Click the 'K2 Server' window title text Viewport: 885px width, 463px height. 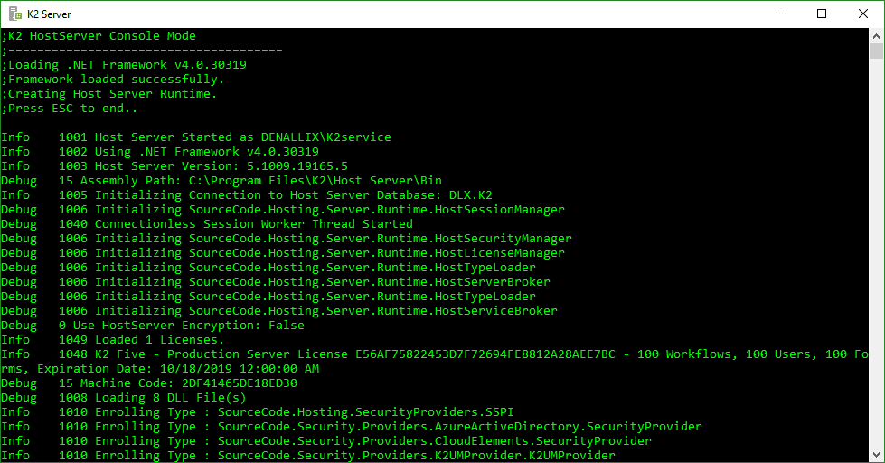(x=49, y=14)
